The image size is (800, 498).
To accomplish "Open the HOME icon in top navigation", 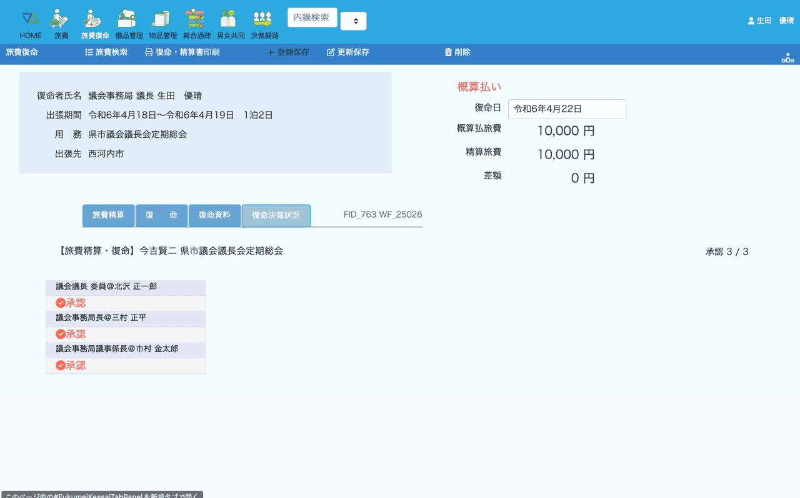I will click(30, 25).
